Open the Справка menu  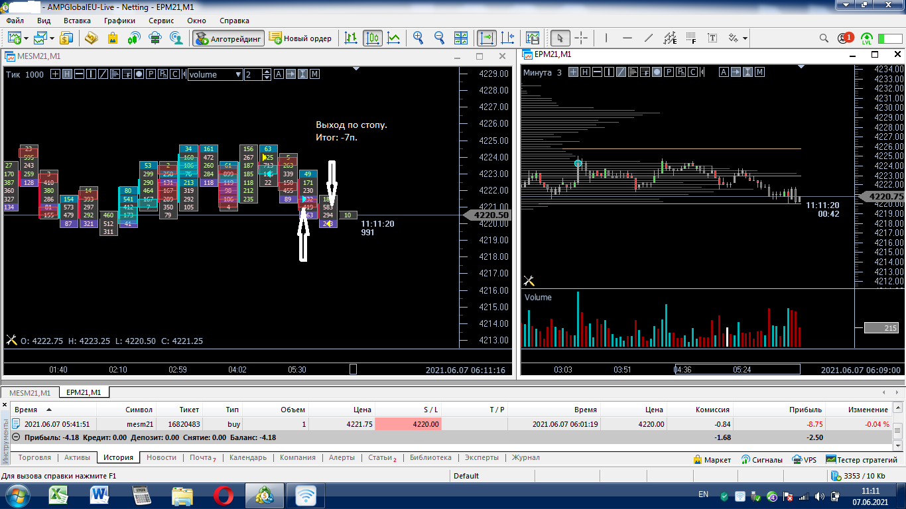[234, 21]
